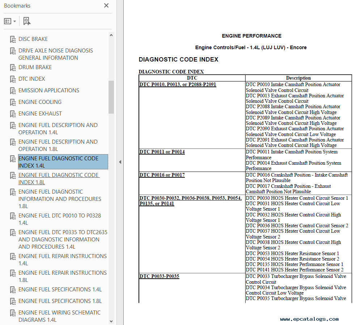
Task: Open the EMISSION APPLICATIONS bookmark
Action: (49, 90)
